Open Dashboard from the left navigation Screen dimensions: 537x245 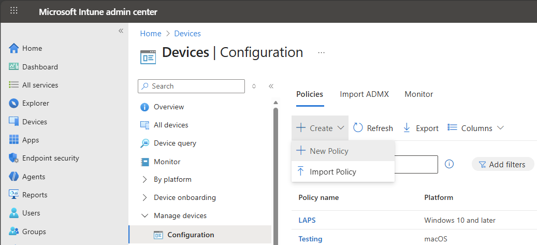[40, 67]
